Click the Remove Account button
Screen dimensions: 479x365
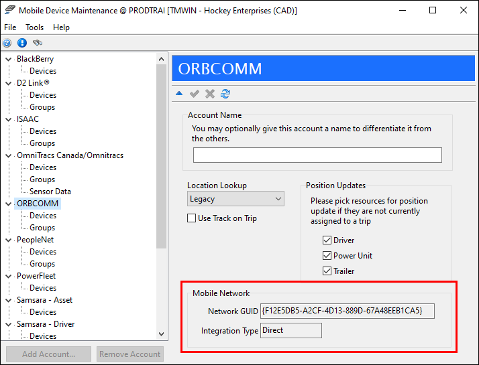tap(130, 354)
